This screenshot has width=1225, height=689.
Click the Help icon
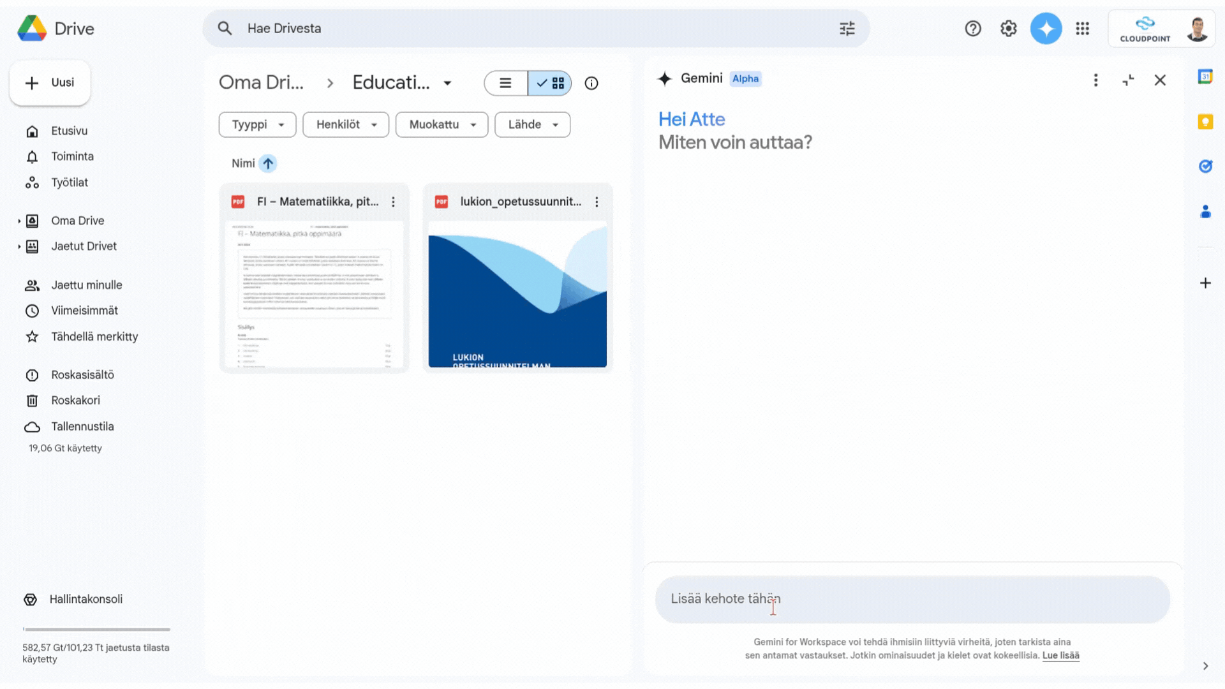point(972,28)
